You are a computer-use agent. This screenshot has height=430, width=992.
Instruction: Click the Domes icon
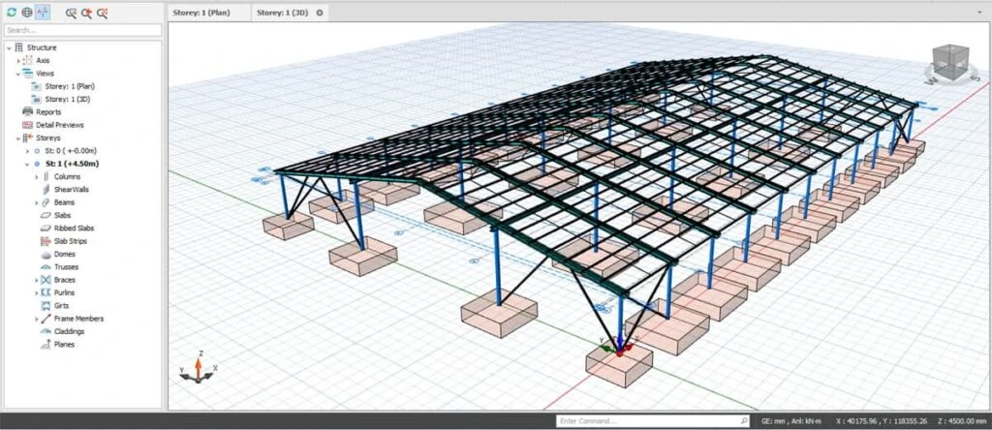click(46, 254)
